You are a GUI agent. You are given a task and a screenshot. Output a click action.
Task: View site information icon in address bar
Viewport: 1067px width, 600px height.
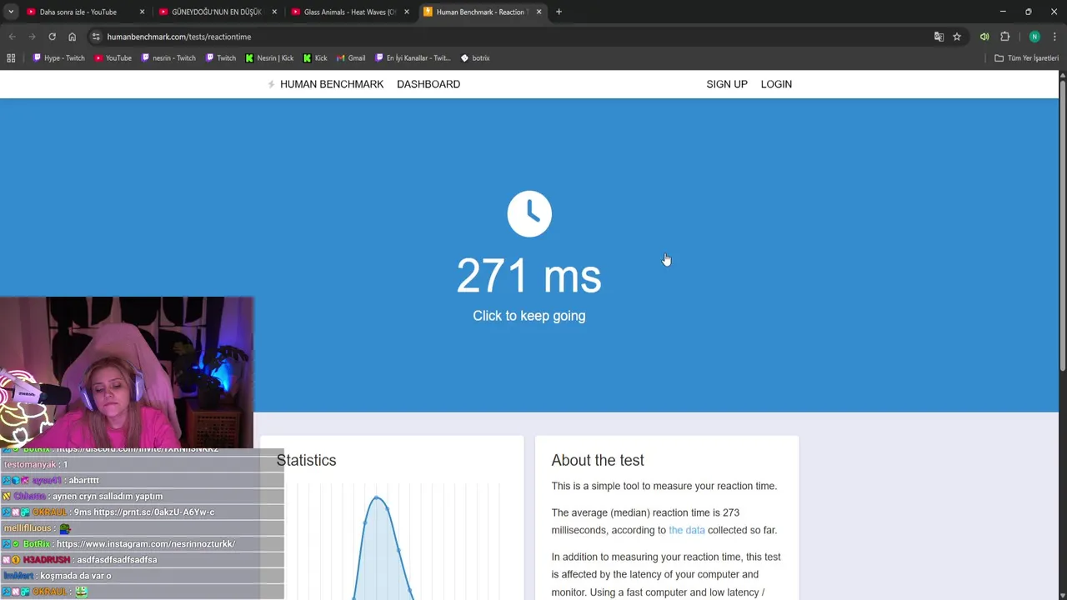96,37
